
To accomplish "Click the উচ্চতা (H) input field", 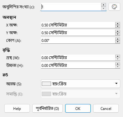I will 78,65.
